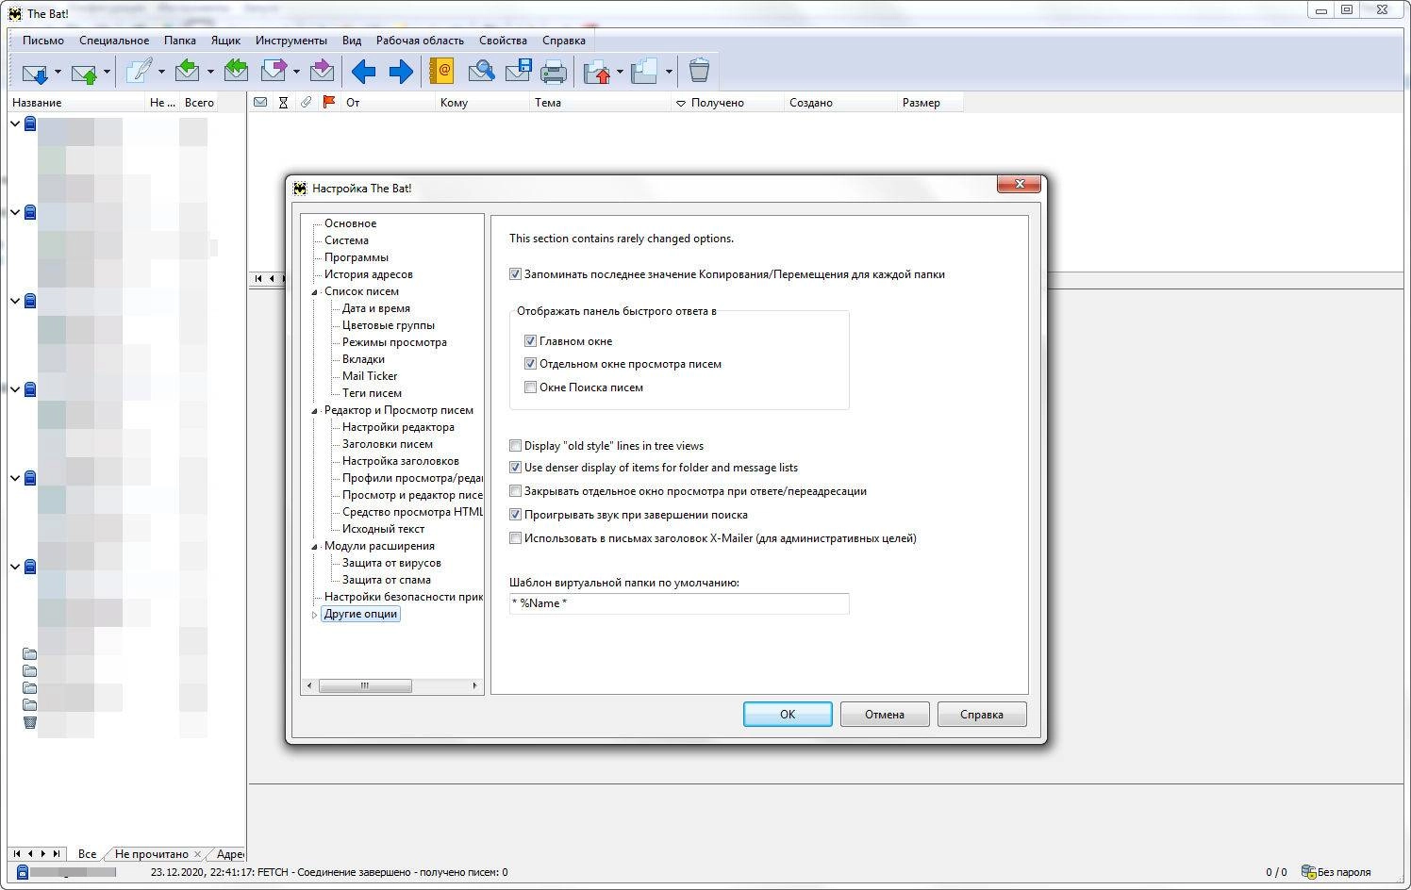This screenshot has height=890, width=1411.
Task: Go to next message with blue right arrow
Action: [x=401, y=72]
